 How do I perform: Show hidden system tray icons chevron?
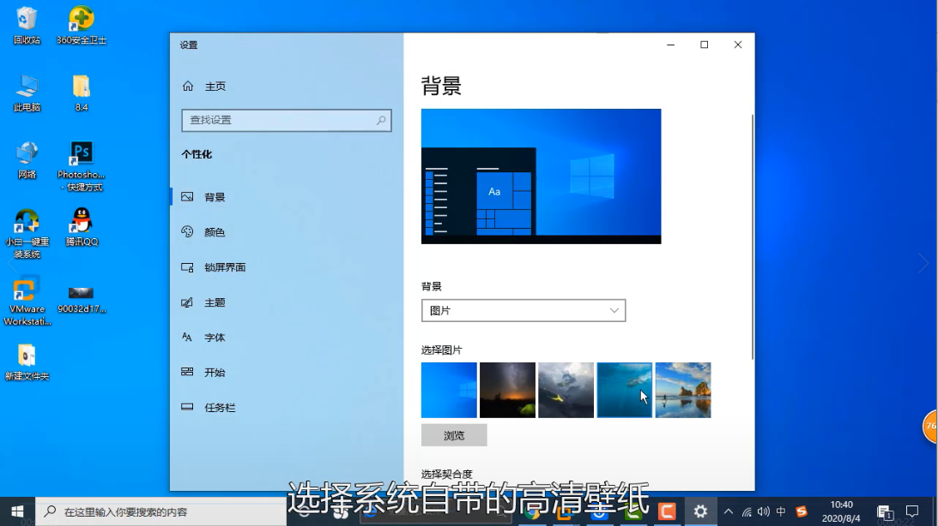point(729,511)
